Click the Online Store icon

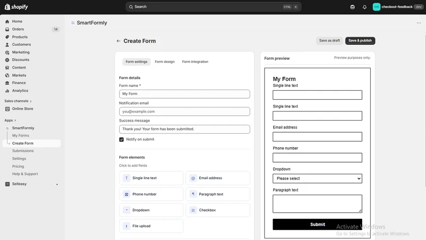pos(7,109)
